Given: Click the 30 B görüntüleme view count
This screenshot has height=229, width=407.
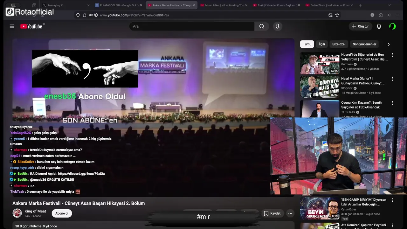Looking at the screenshot, I should click(28, 226).
